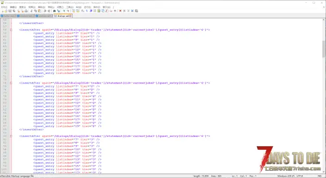Click the length : 13,559 status entry
The width and height of the screenshot is (326, 178).
pyautogui.click(x=201, y=176)
